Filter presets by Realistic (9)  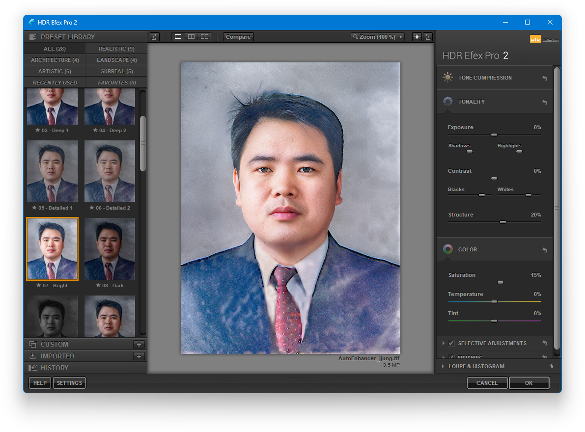coord(116,49)
